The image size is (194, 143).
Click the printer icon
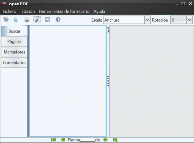[27, 19]
